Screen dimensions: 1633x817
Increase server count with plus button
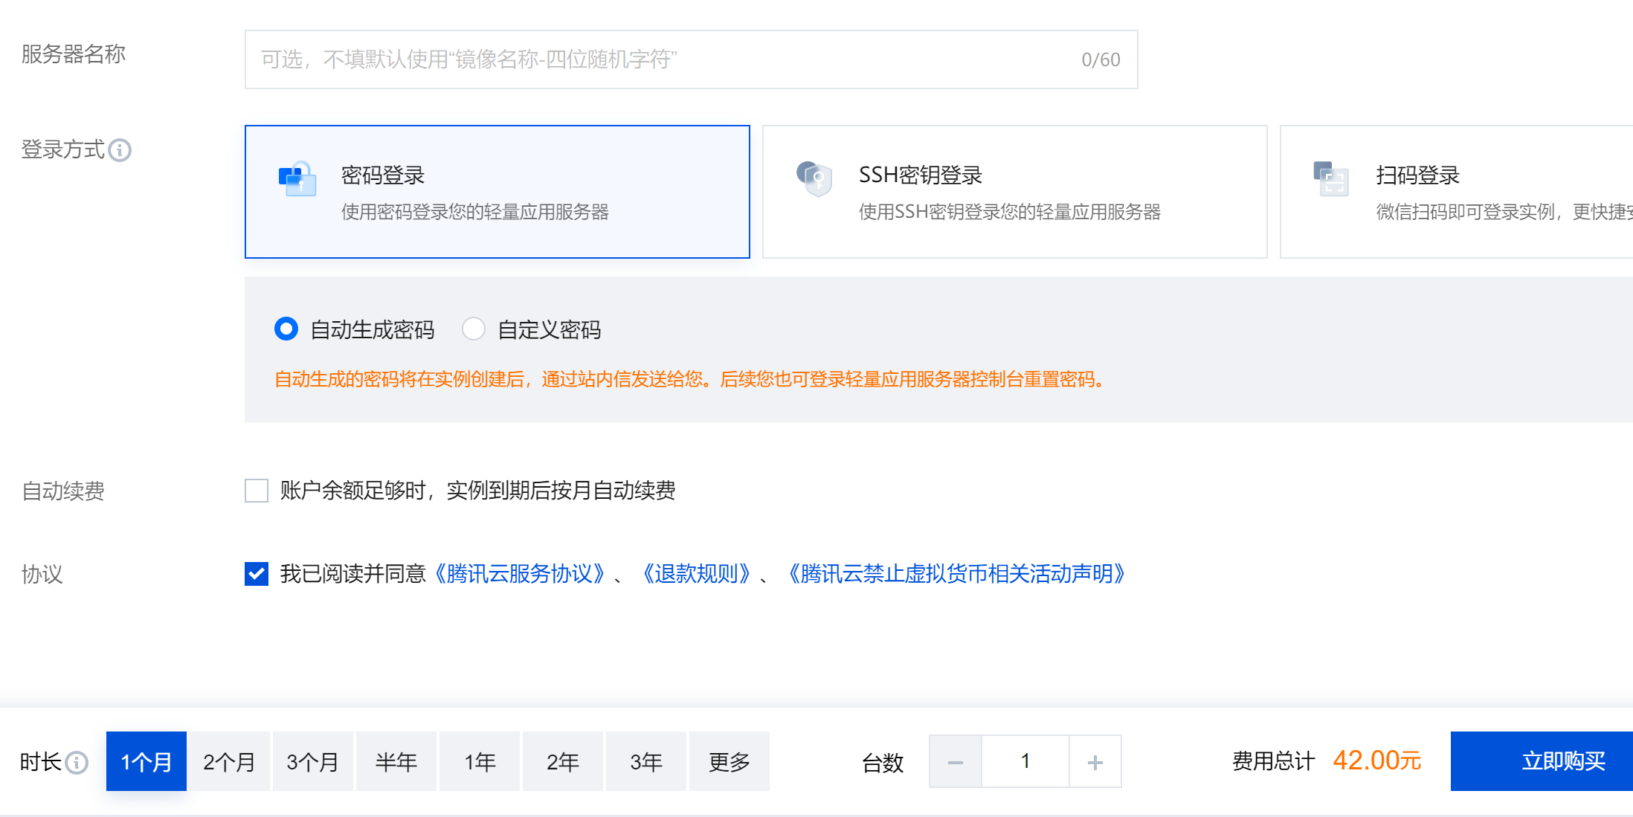1095,762
